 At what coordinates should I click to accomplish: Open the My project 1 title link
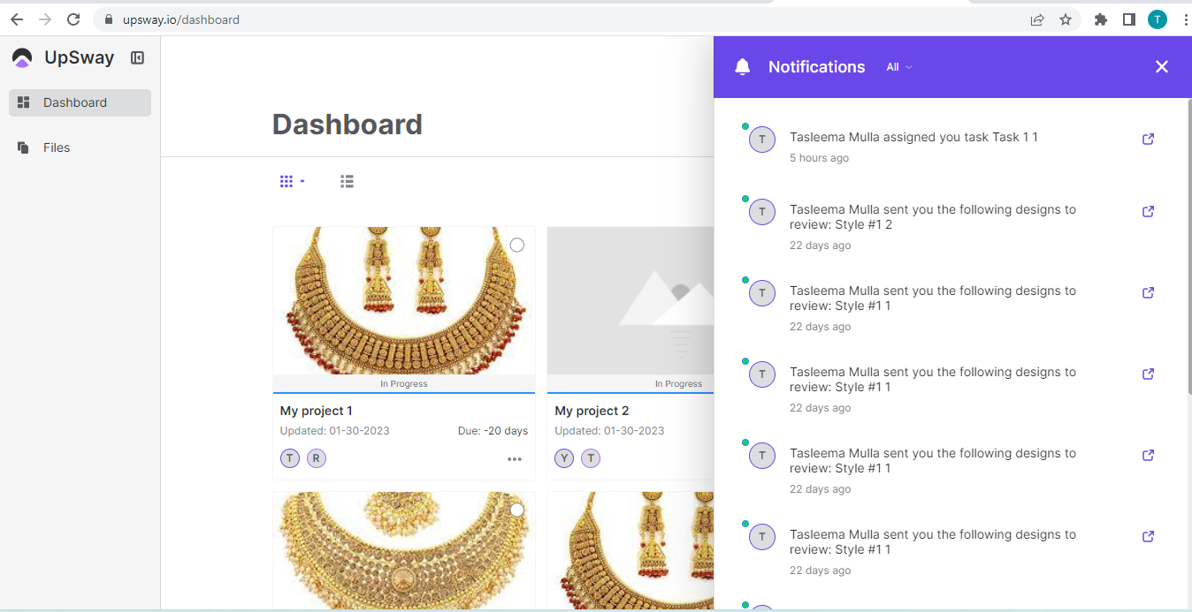coord(316,411)
